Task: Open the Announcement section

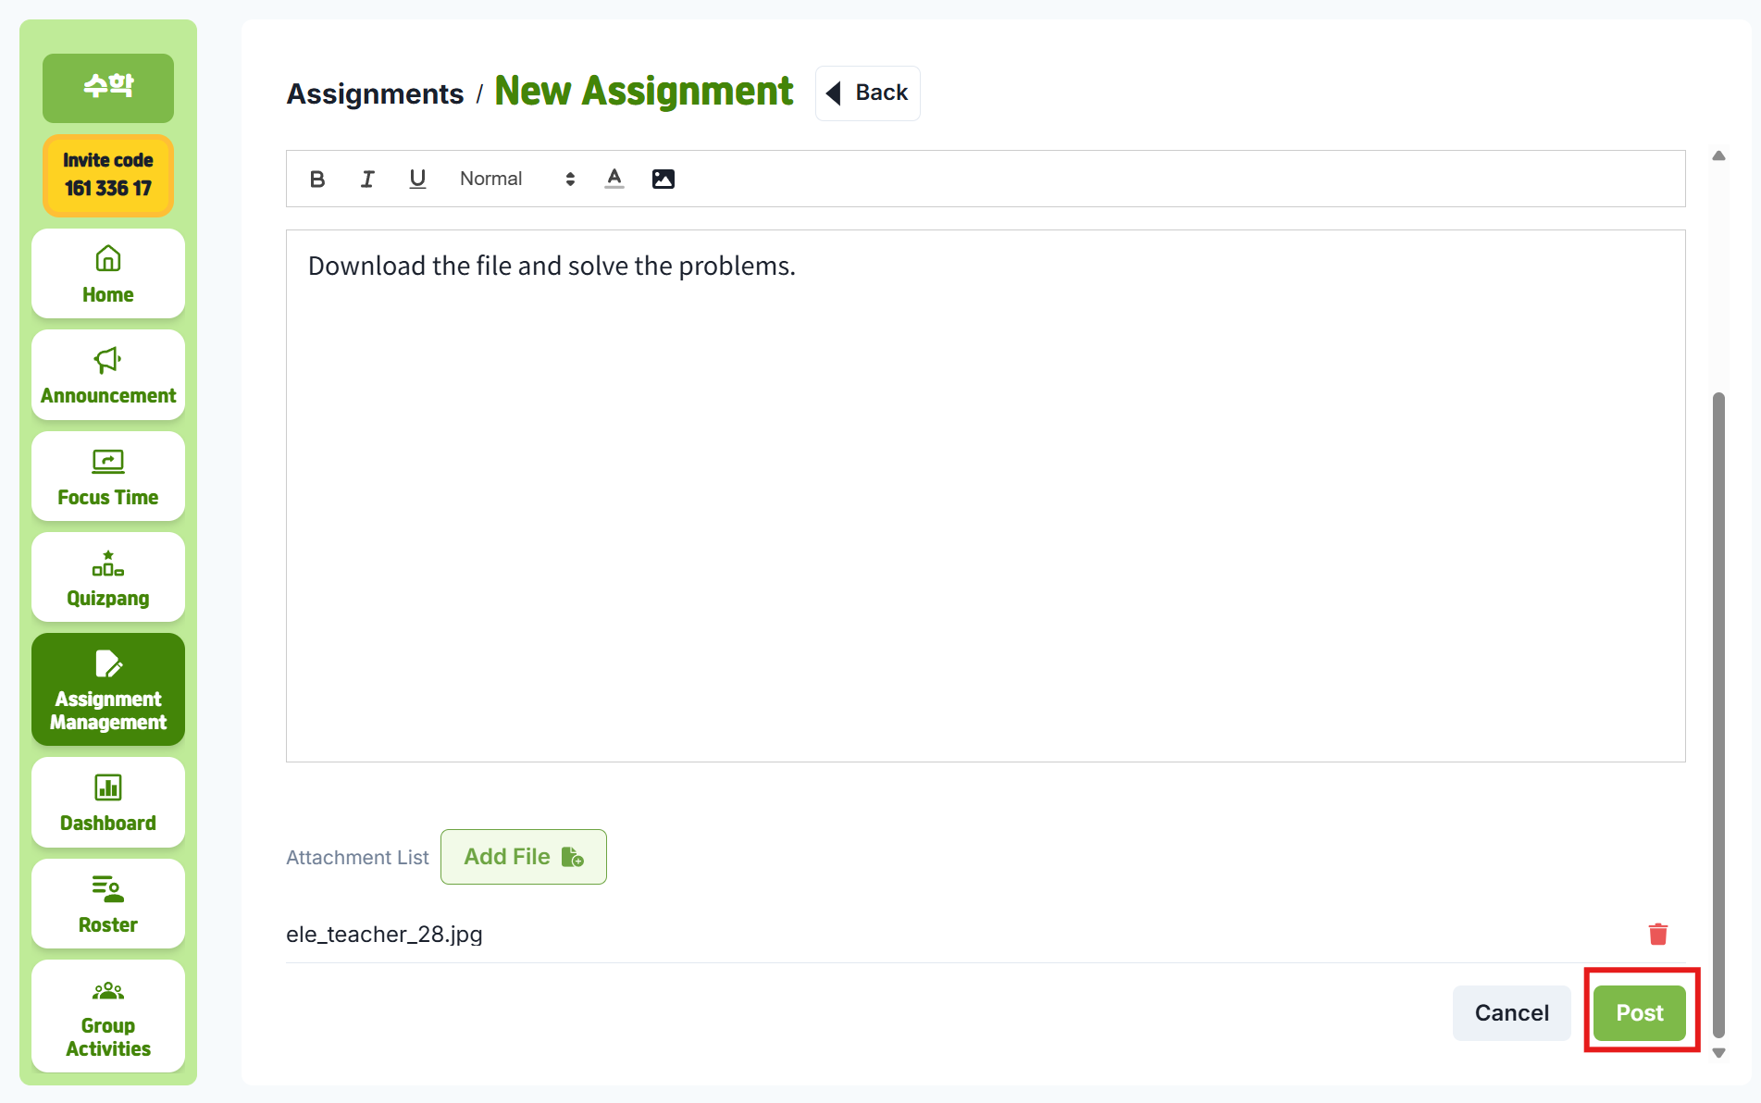Action: 108,376
